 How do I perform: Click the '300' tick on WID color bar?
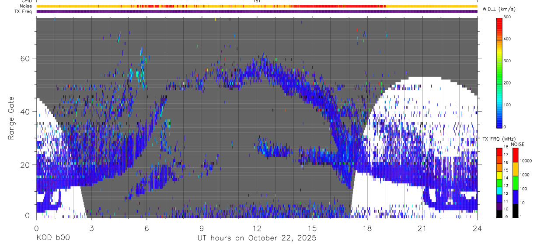click(508, 61)
